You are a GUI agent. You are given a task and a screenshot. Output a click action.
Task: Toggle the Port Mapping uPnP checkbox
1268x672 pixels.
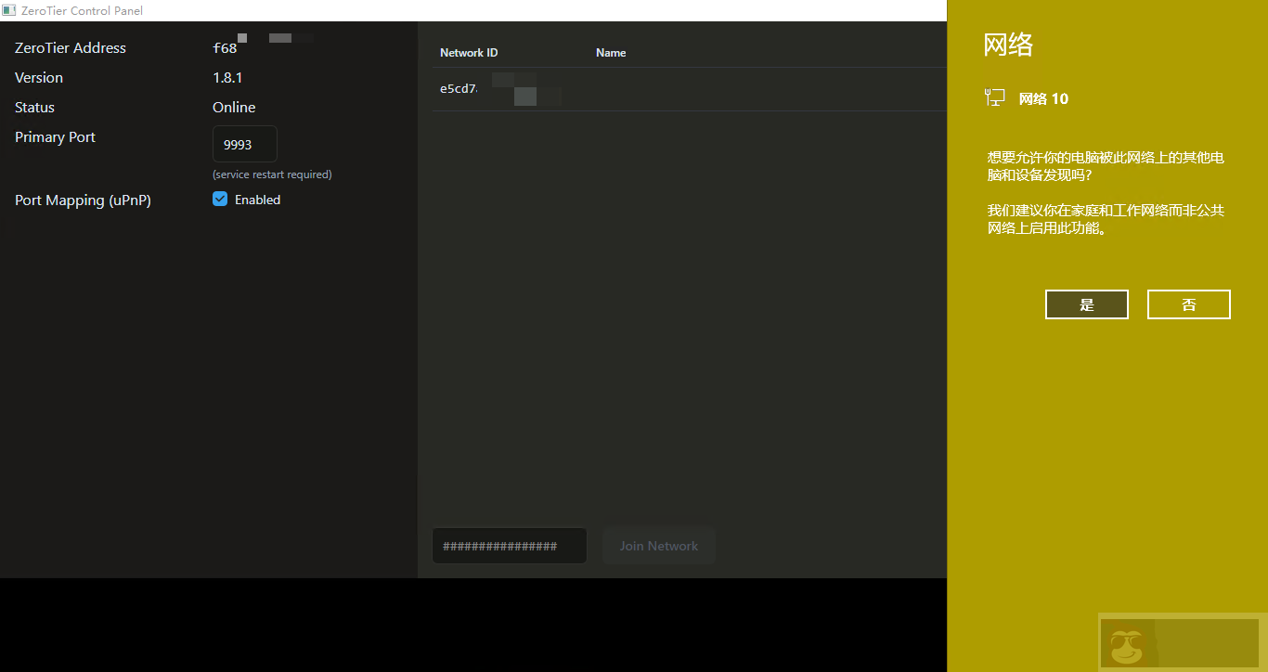click(220, 199)
